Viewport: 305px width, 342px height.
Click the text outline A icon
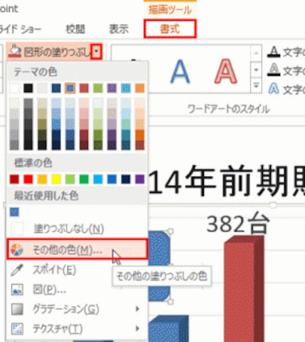pyautogui.click(x=274, y=70)
